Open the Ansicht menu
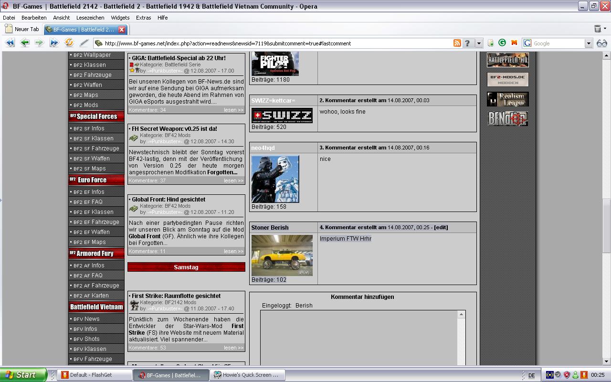Screen dimensions: 611x382 (x=61, y=18)
